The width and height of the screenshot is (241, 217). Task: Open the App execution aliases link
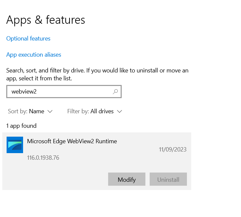point(34,55)
